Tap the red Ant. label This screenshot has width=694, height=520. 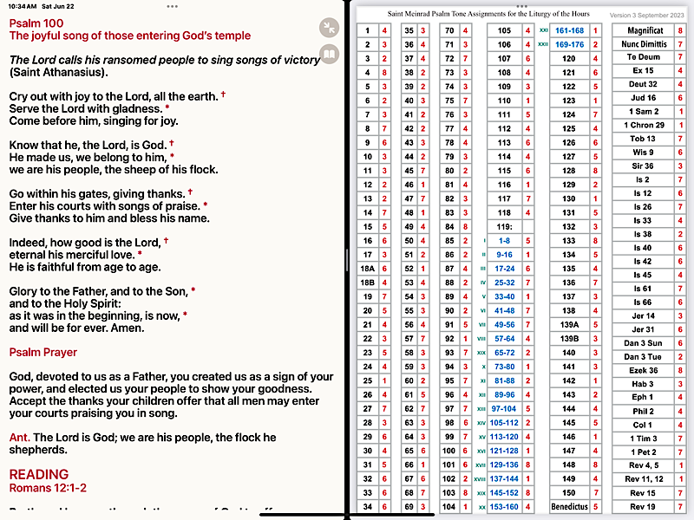[19, 438]
